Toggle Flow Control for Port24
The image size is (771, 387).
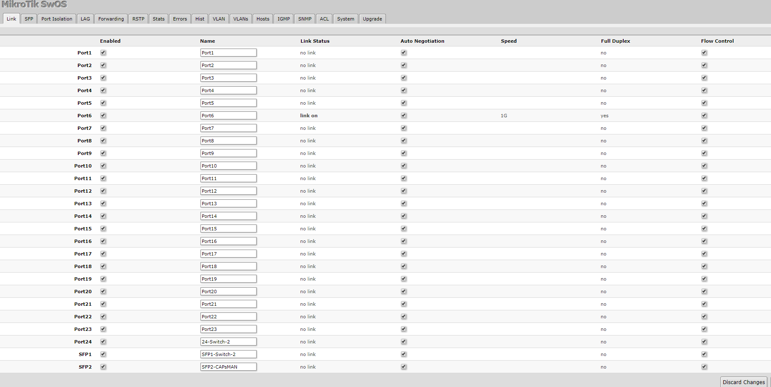click(704, 342)
